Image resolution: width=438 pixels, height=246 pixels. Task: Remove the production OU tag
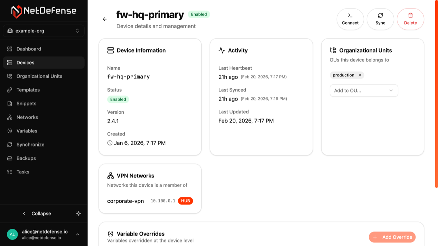pos(360,75)
